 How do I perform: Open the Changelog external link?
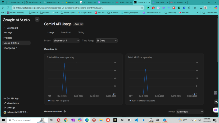pos(10,48)
